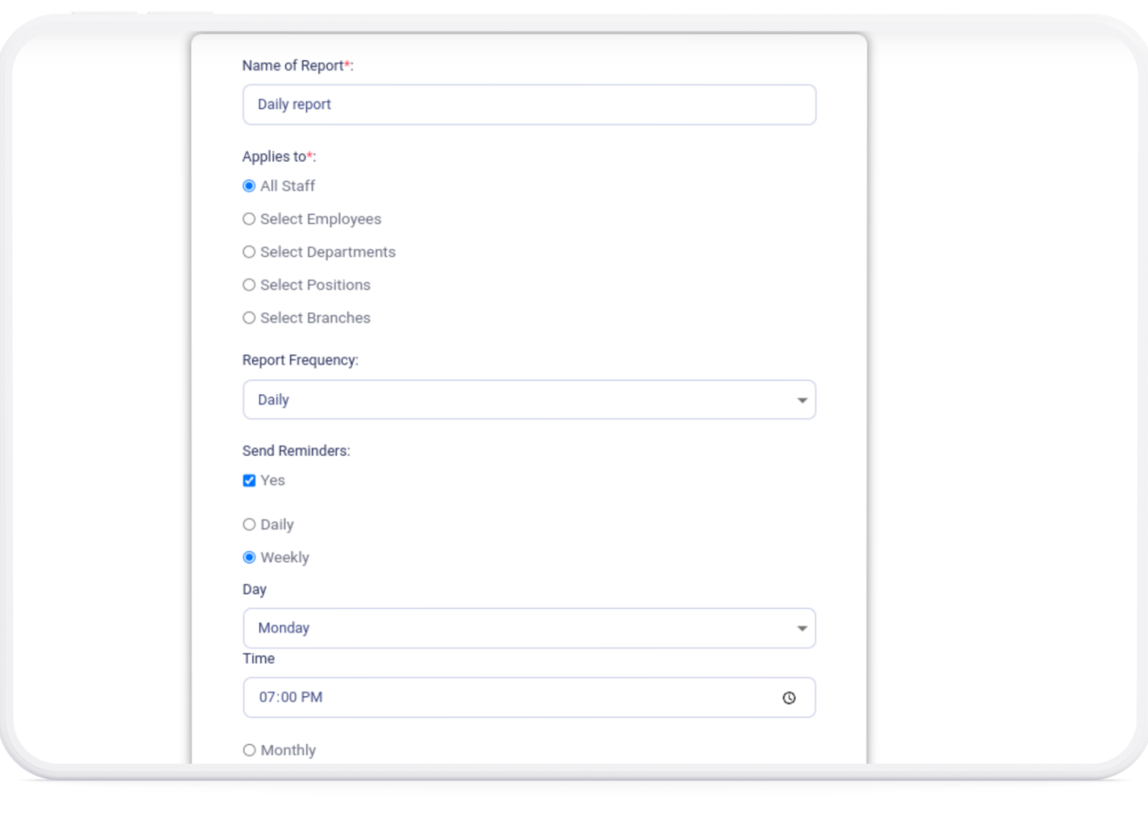Viewport: 1148px width, 813px height.
Task: Click the Name of Report text field
Action: click(529, 105)
